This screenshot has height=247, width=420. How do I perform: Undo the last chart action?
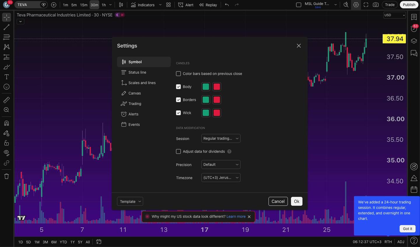click(x=227, y=5)
